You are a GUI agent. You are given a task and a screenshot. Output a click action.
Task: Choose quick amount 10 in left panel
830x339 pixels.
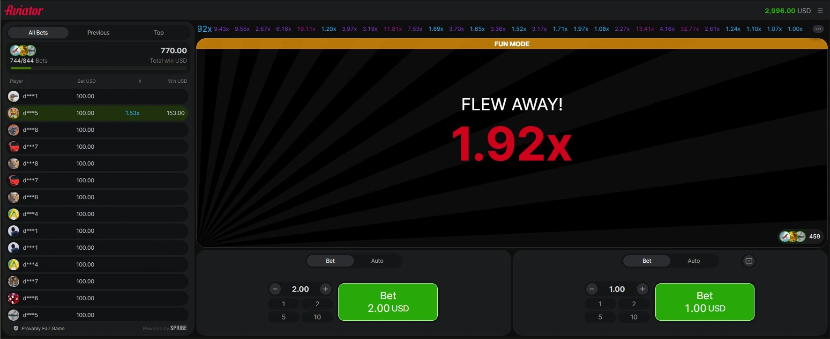(317, 317)
